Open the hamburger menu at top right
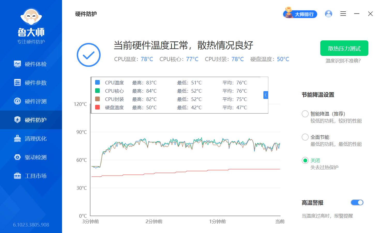380x233 pixels. pos(343,14)
